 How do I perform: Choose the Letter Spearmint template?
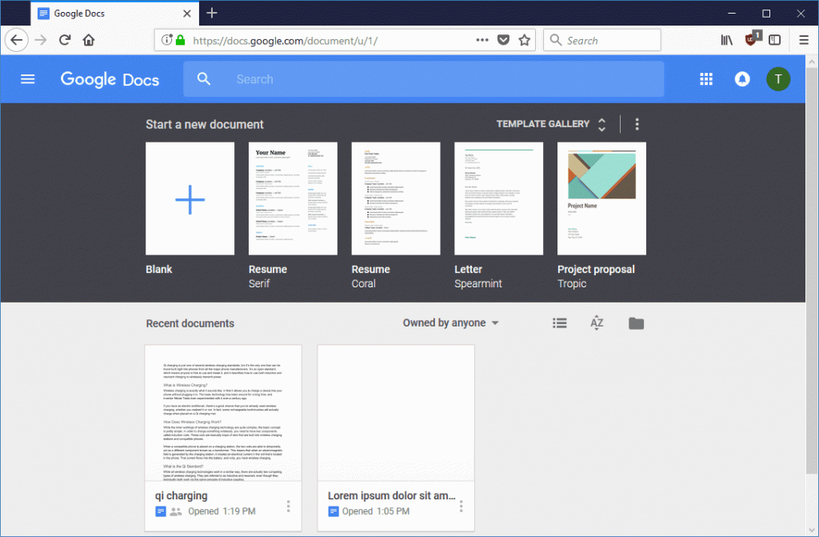point(499,198)
